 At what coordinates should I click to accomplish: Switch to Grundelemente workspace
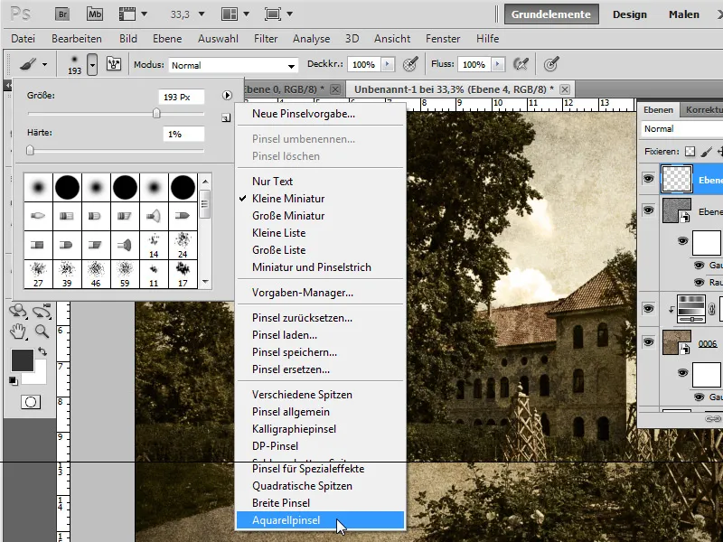[551, 14]
